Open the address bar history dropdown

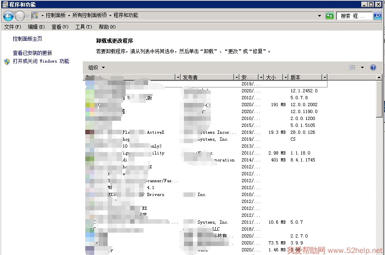coord(319,16)
